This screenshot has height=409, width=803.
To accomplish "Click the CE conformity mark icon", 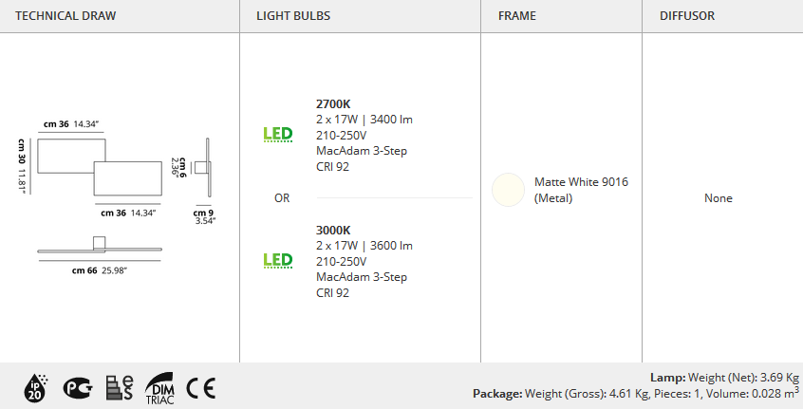I will [201, 388].
